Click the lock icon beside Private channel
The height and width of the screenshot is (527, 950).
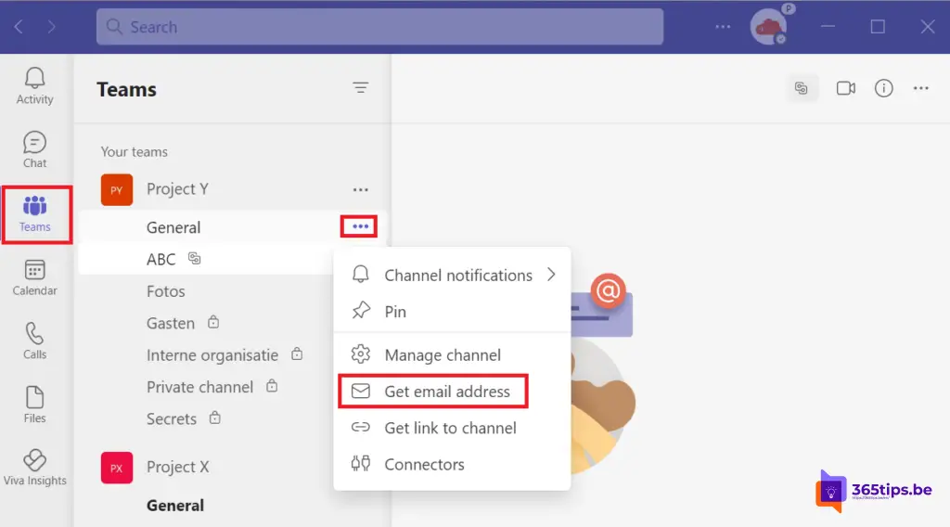272,386
